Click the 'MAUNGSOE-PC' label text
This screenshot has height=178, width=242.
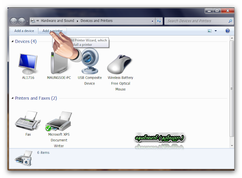[x=59, y=78]
